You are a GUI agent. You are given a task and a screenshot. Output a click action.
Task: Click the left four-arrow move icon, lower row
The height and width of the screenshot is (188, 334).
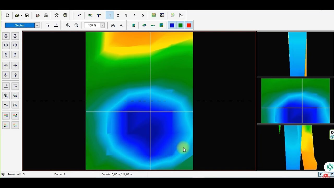point(6,75)
